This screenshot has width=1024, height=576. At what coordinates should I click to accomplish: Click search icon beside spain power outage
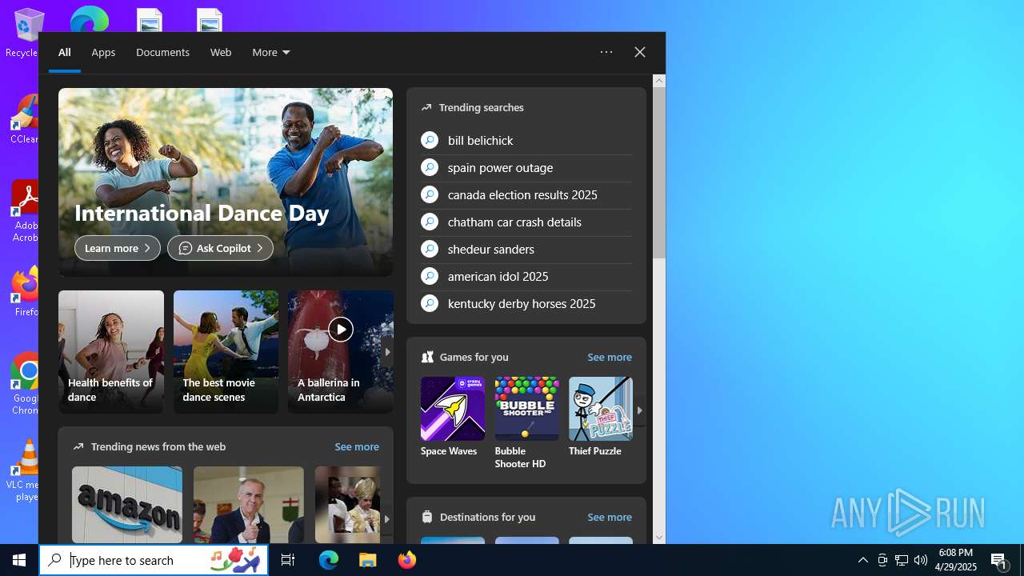pos(430,167)
